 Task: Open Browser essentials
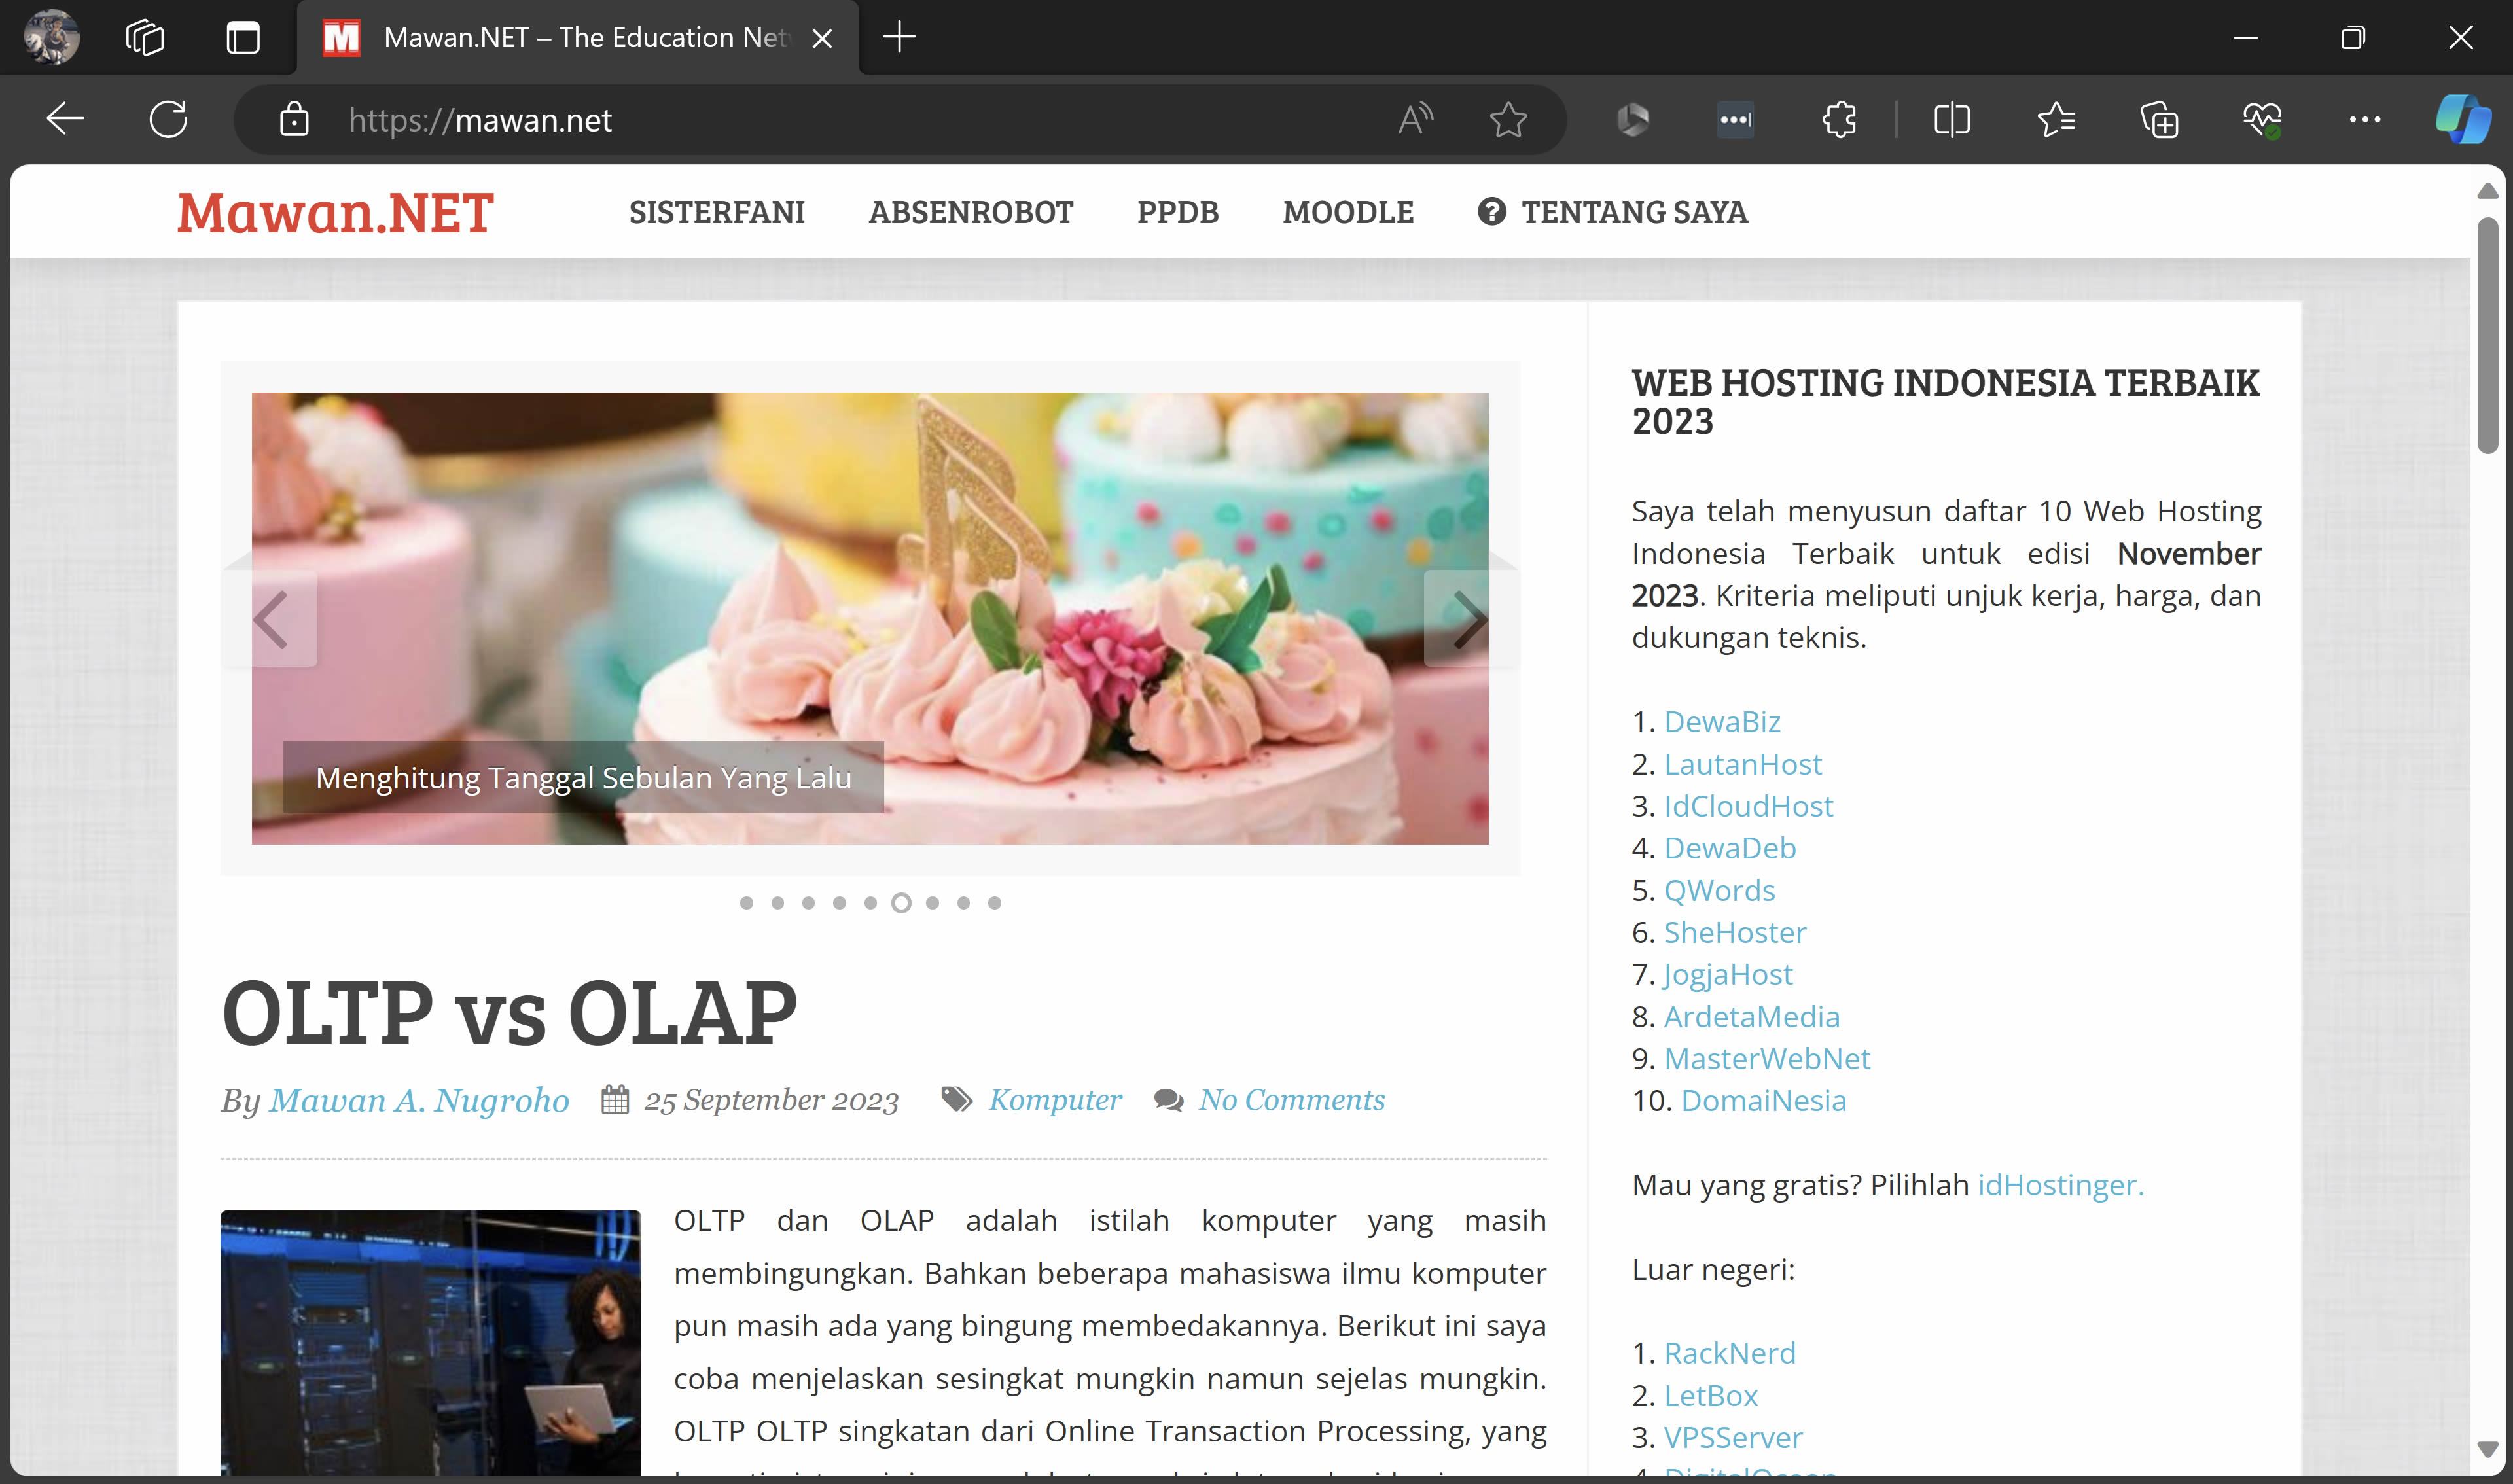[2263, 119]
